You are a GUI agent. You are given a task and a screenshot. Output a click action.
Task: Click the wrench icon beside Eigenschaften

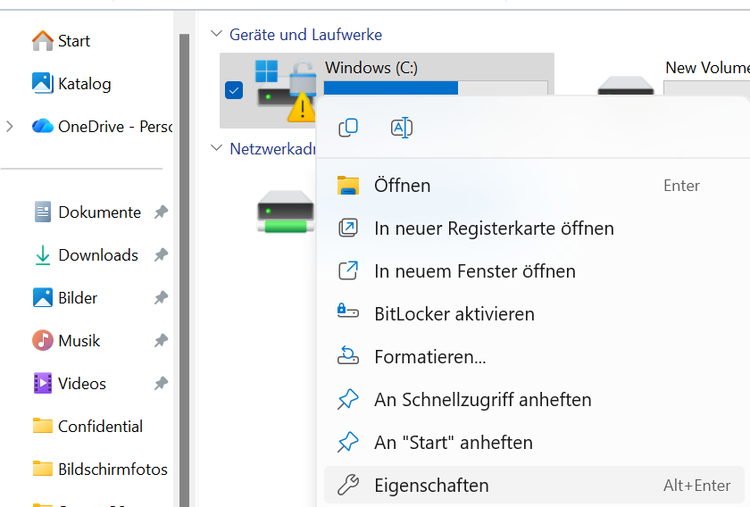[348, 486]
